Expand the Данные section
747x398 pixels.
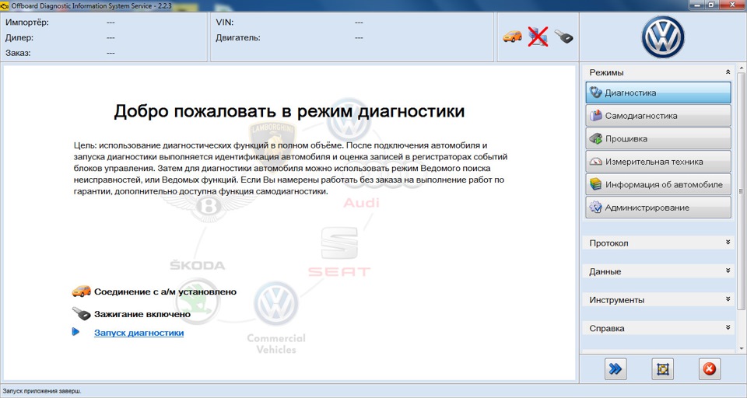click(x=658, y=271)
